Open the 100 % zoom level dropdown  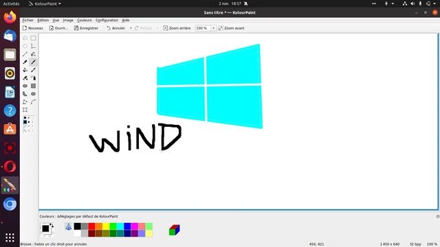pos(213,28)
